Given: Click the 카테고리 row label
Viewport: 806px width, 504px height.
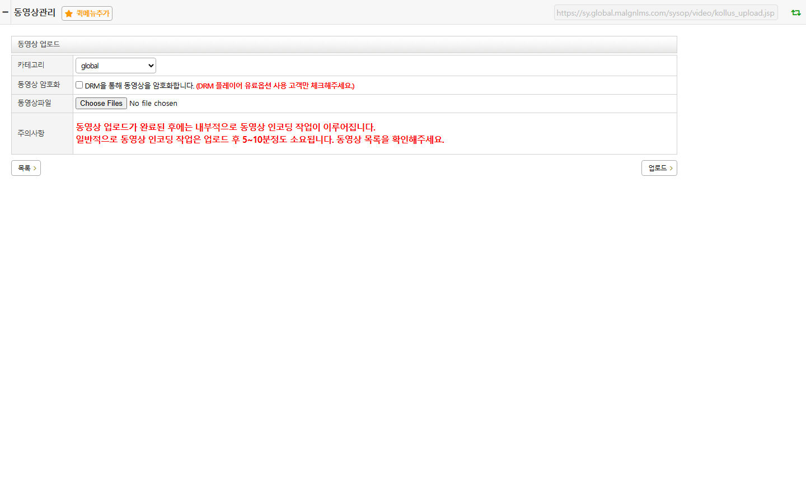Looking at the screenshot, I should 31,65.
